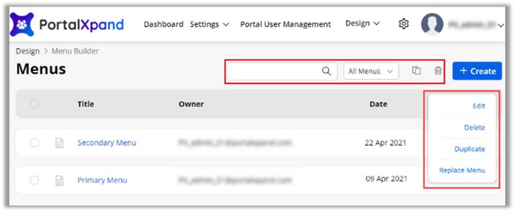This screenshot has height=212, width=515.
Task: Click the trash delete icon in toolbar
Action: pos(438,71)
